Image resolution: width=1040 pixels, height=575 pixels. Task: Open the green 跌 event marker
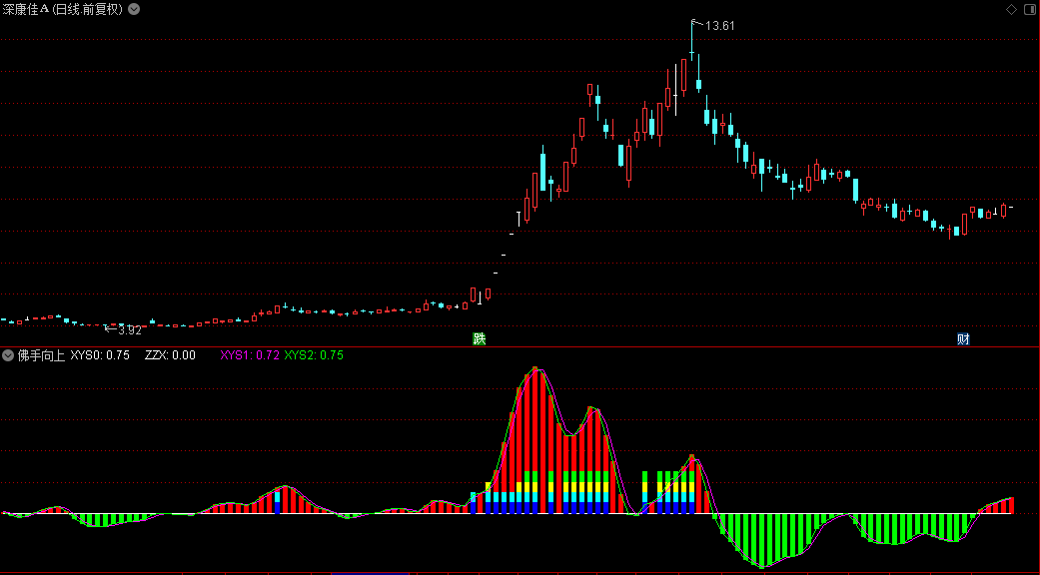(x=480, y=339)
